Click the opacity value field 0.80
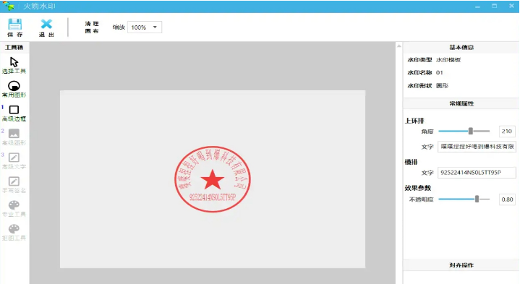This screenshot has width=520, height=284. click(x=507, y=199)
